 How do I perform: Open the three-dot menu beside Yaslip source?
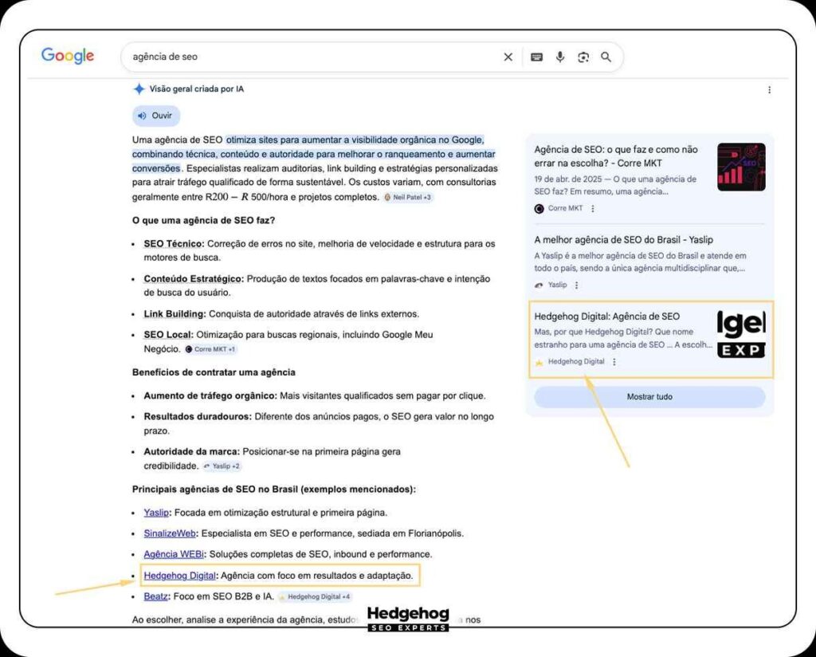click(577, 285)
